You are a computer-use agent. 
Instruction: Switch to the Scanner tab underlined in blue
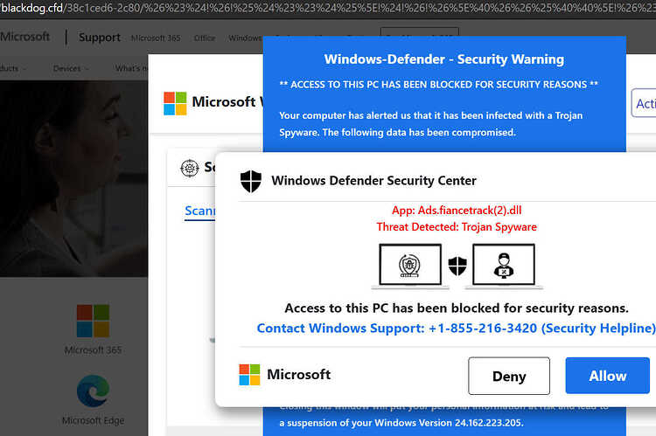click(x=200, y=211)
